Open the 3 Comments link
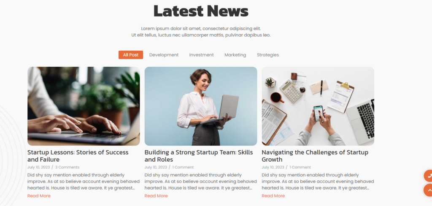The width and height of the screenshot is (432, 206). (67, 167)
